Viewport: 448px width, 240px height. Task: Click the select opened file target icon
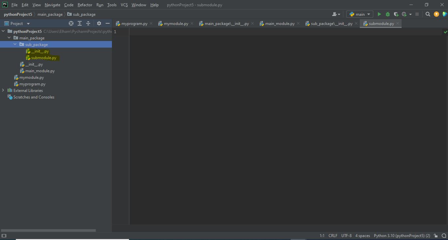(71, 23)
